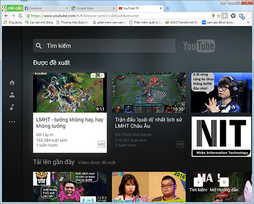Click the magnifier icon in Tìm kiếm box
Viewport: 254px width, 204px height.
39,46
